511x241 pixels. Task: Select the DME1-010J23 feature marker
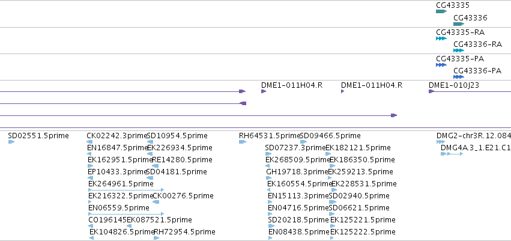pos(432,91)
